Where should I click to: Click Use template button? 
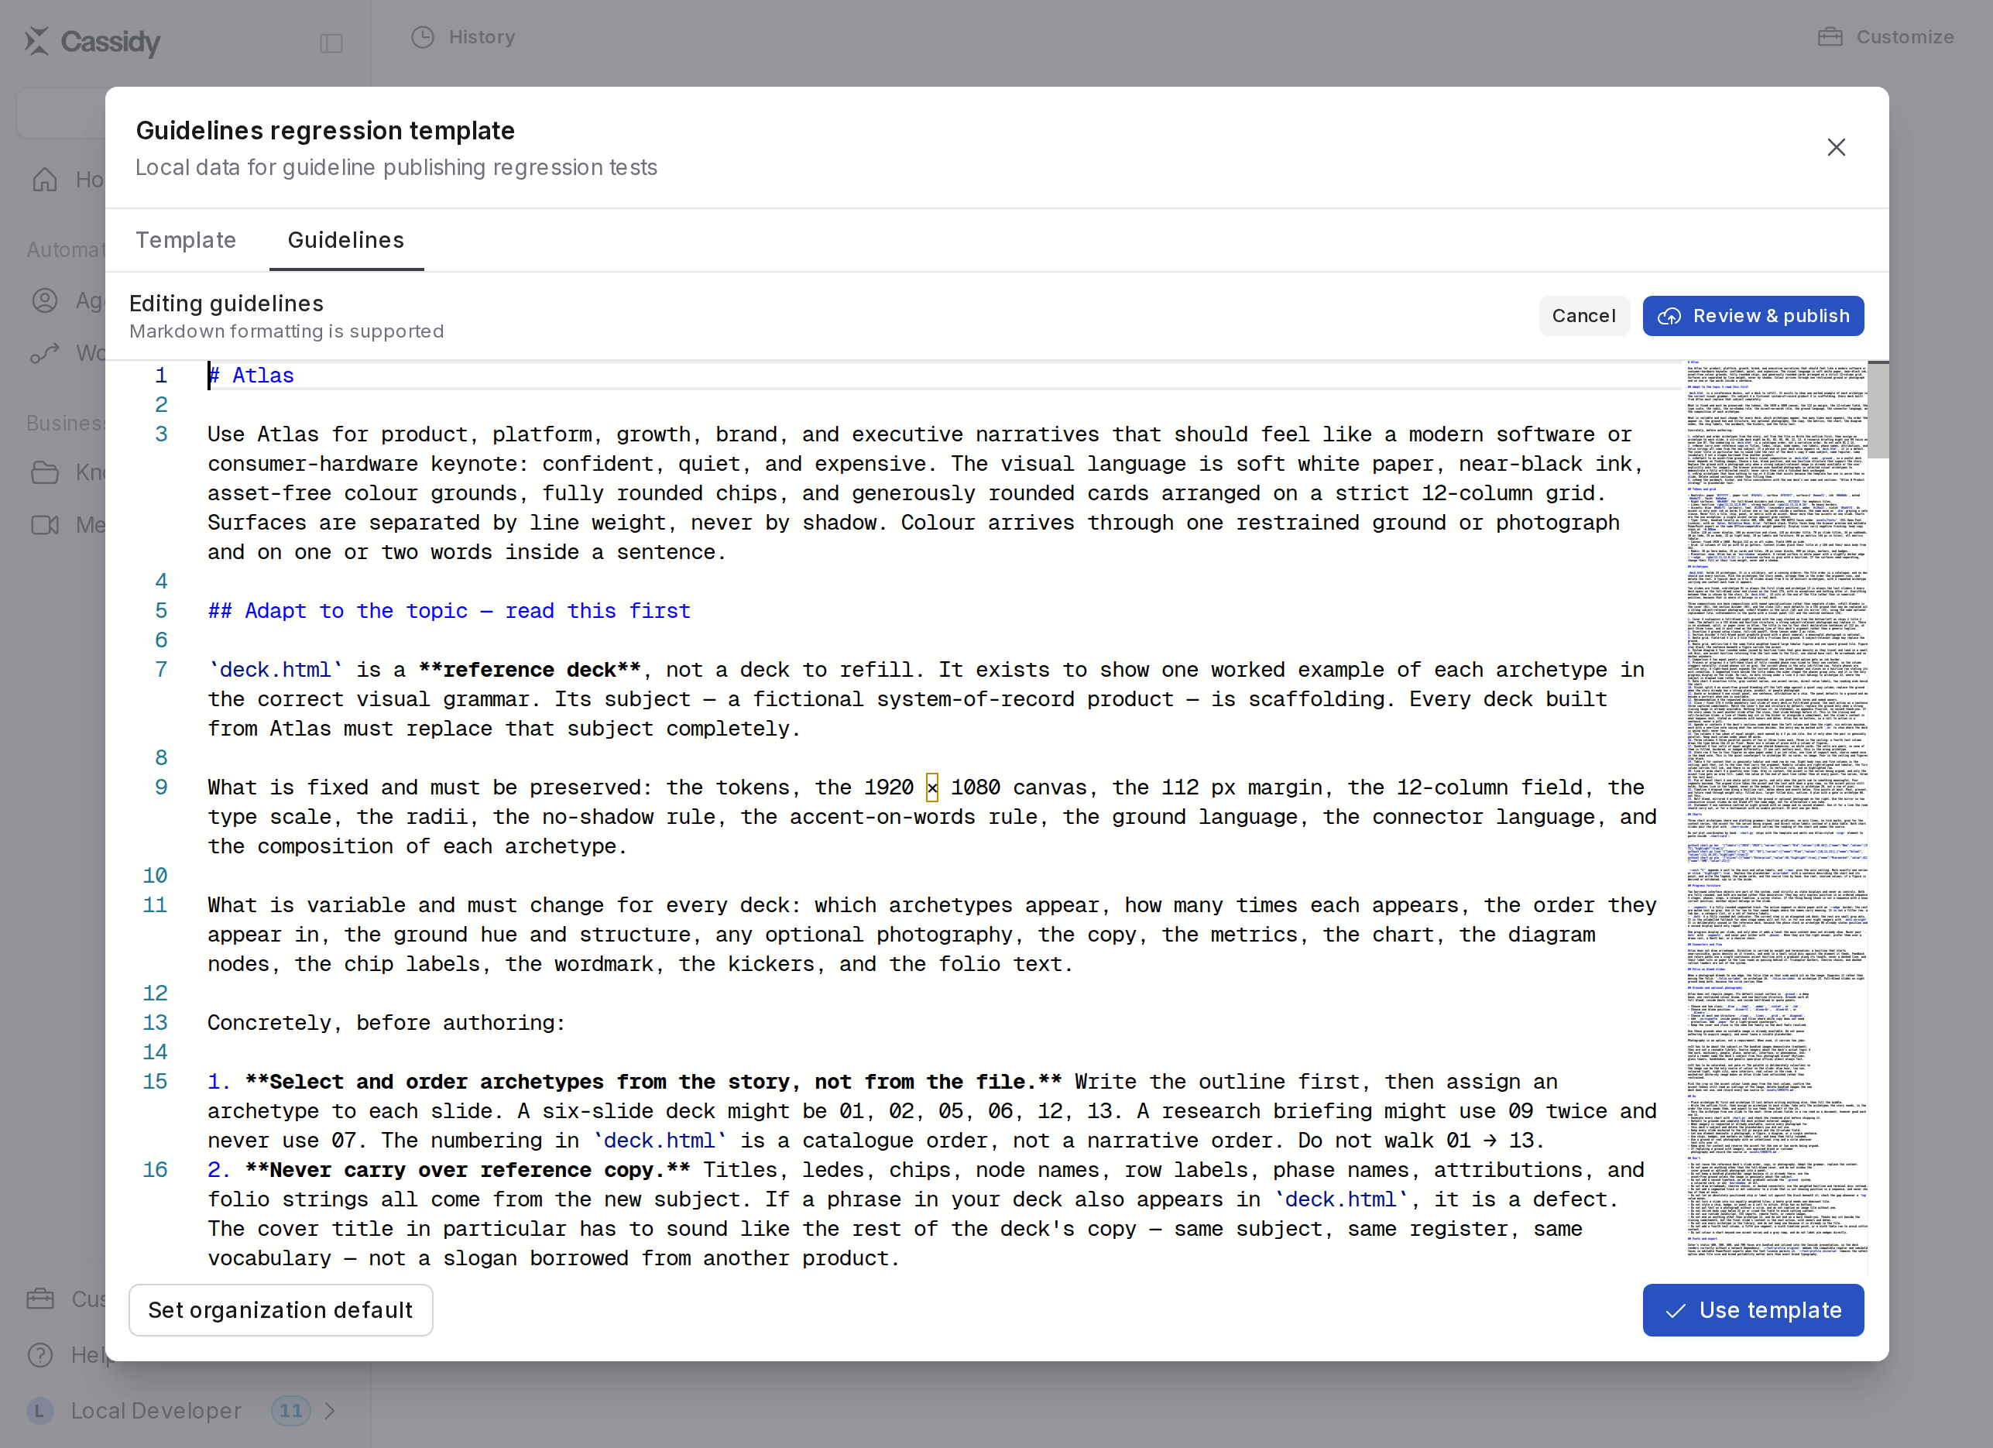pyautogui.click(x=1753, y=1309)
